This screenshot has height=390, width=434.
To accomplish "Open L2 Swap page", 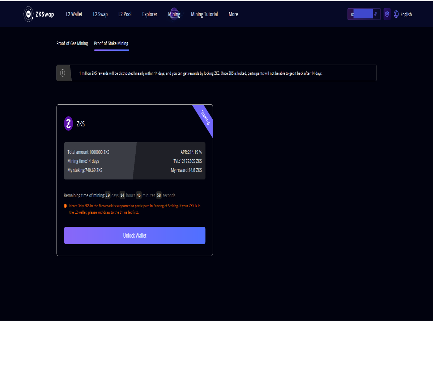I will click(x=100, y=14).
